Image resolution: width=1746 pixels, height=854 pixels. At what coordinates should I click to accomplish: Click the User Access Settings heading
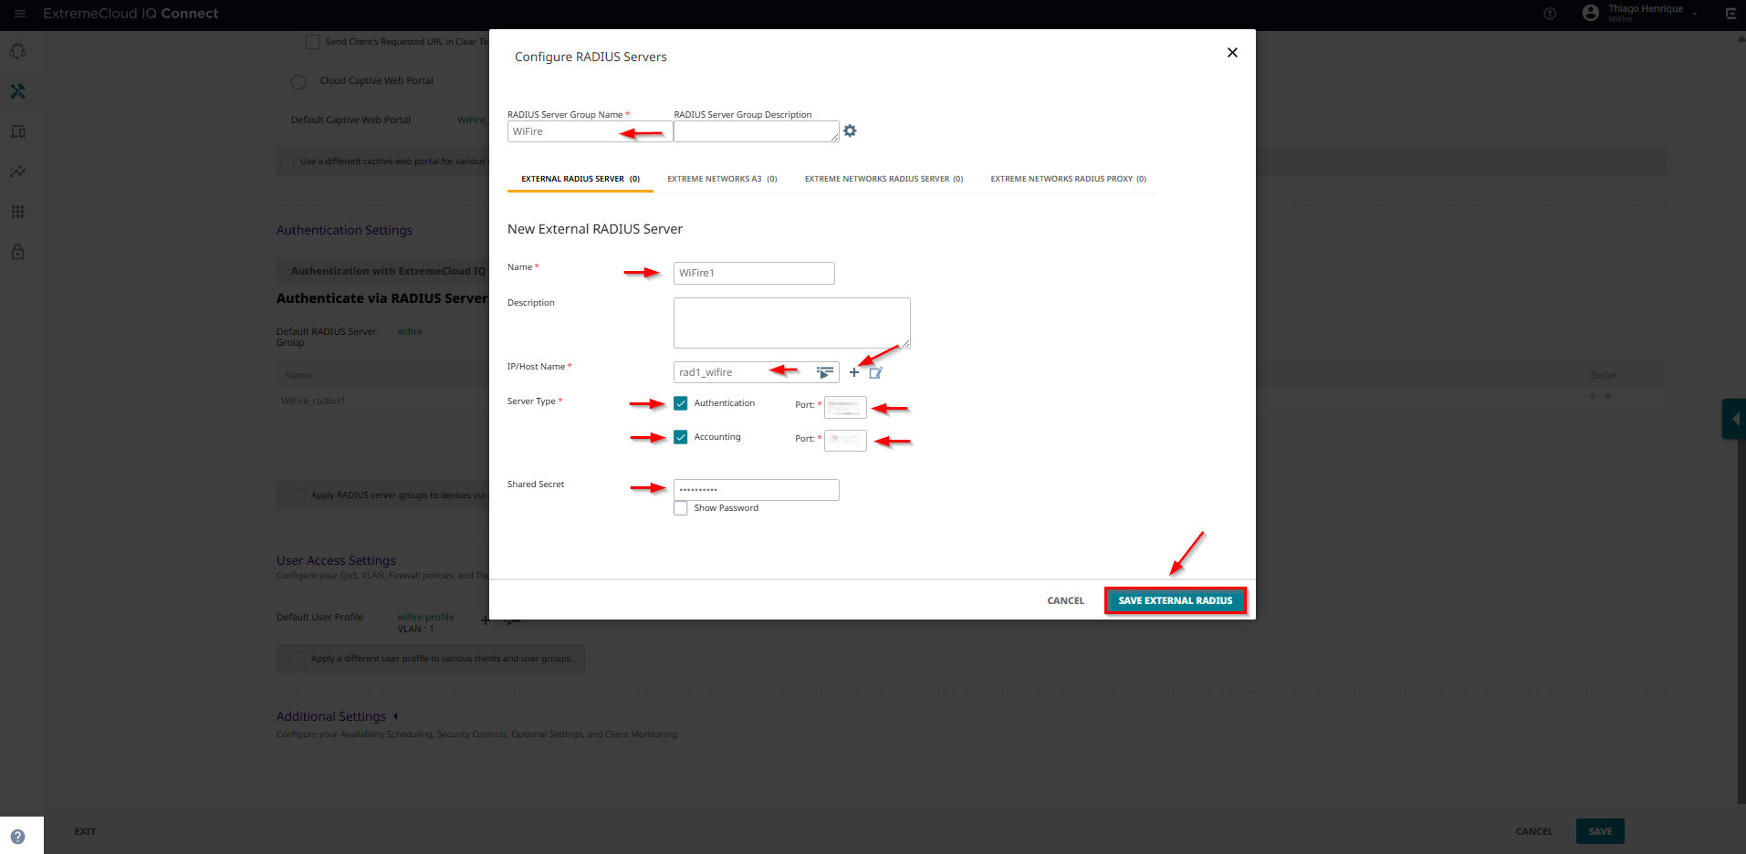(336, 560)
